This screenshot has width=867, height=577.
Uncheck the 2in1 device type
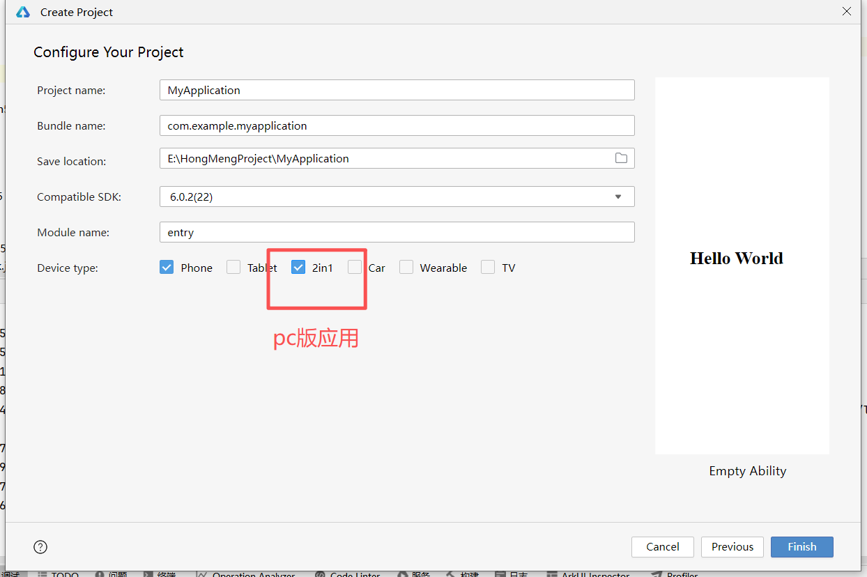pos(298,268)
